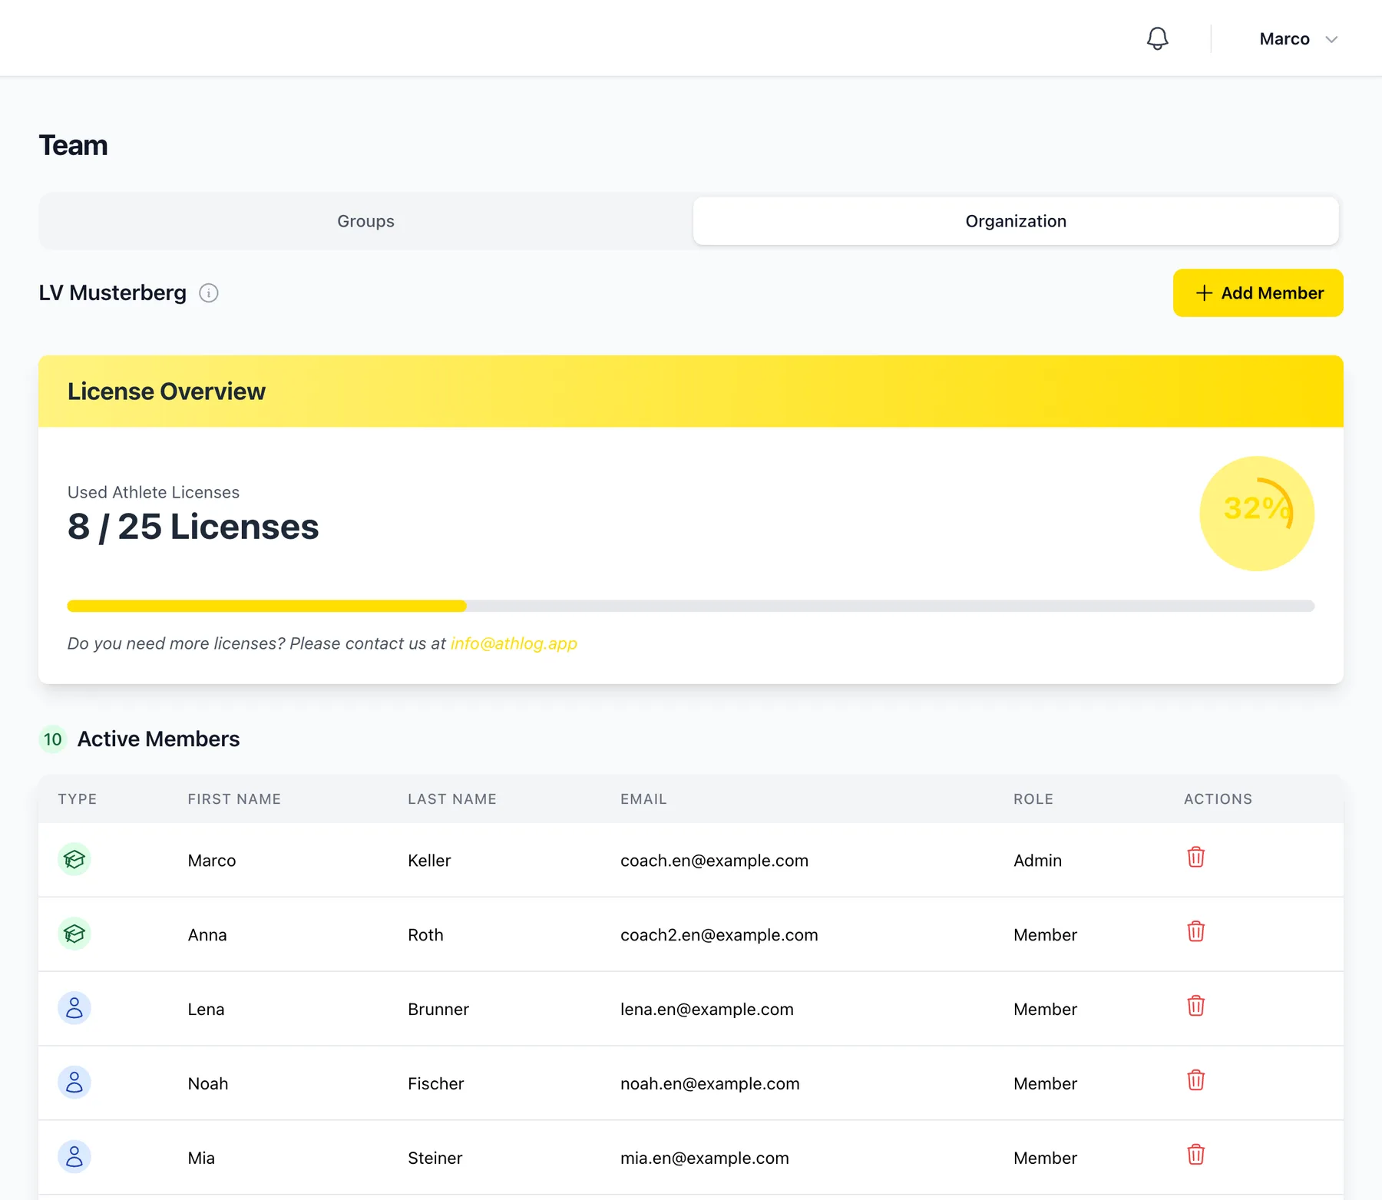Select email noah.en@example.com
The height and width of the screenshot is (1200, 1382).
coord(710,1084)
